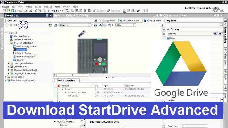
Task: Select Commissioning in the project tree
Action: [x=24, y=53]
